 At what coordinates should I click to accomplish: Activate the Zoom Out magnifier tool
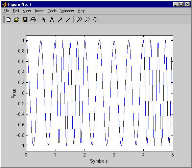pos(88,20)
